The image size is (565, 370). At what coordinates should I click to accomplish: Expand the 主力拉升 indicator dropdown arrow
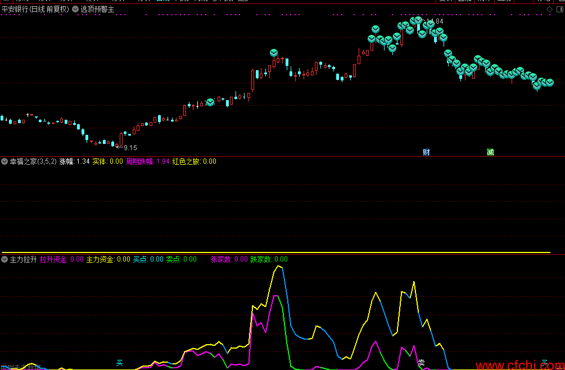tap(4, 260)
